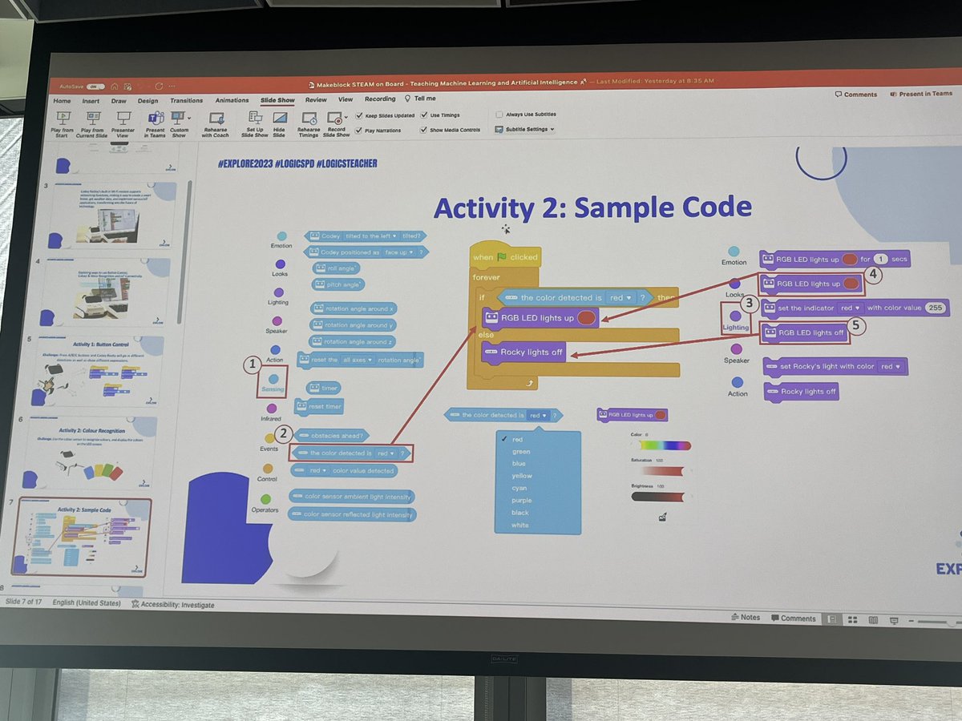Image resolution: width=962 pixels, height=721 pixels.
Task: Click the three-dot more icon in title bar
Action: [172, 86]
